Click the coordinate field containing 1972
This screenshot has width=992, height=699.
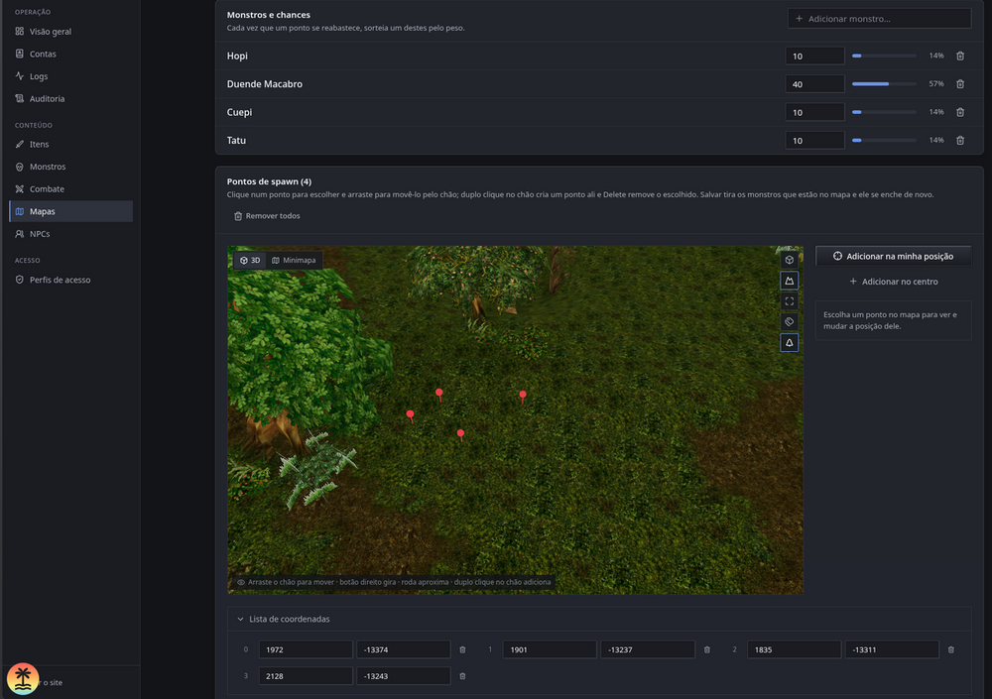click(x=306, y=649)
